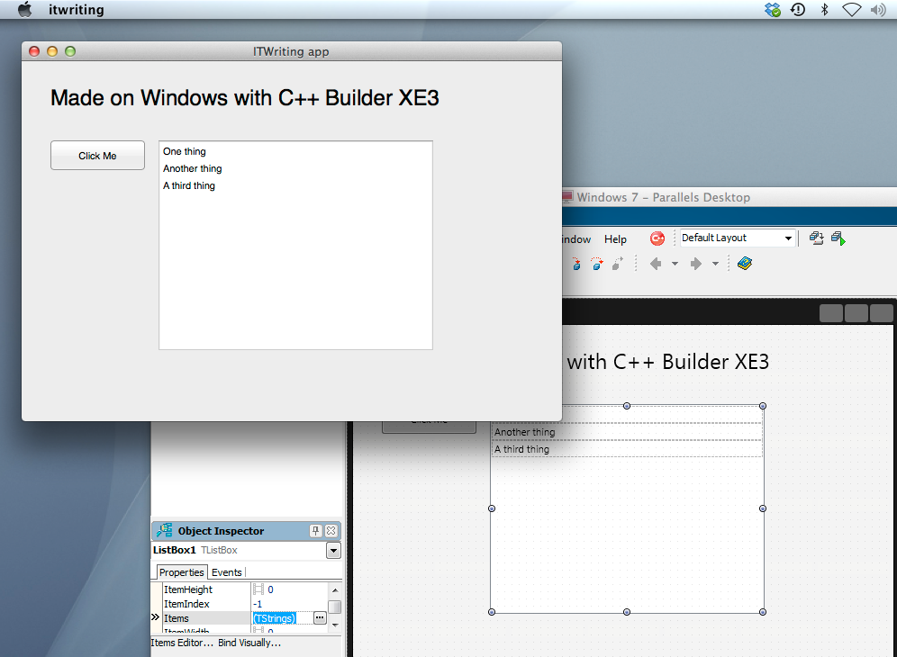Screen dimensions: 897x657
Task: Click the (TStrings) value field
Action: tap(274, 618)
